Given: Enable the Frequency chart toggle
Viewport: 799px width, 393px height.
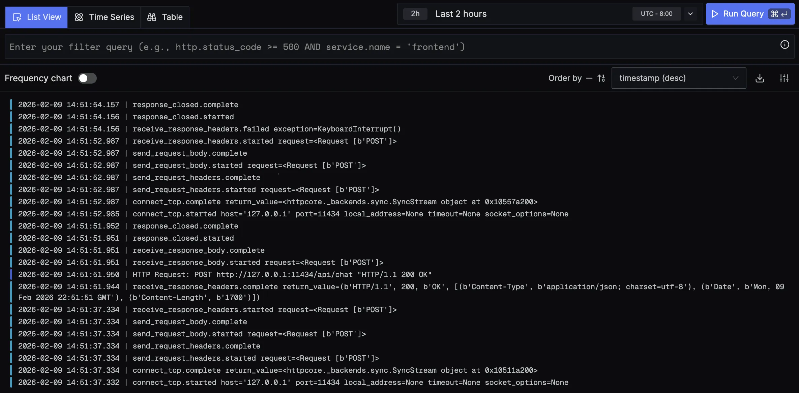Looking at the screenshot, I should coord(87,78).
